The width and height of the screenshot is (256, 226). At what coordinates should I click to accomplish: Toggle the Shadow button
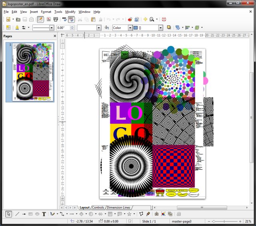pyautogui.click(x=169, y=28)
